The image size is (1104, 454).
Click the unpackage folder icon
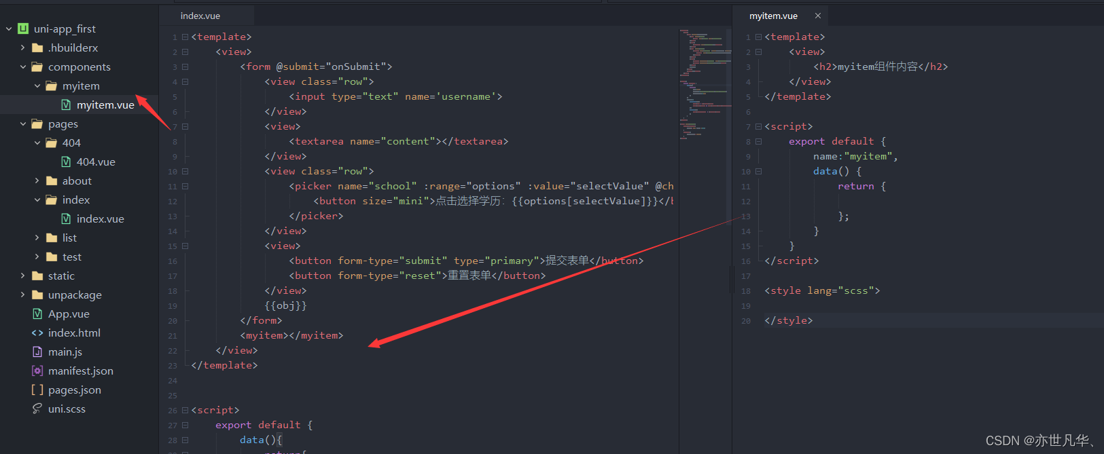point(37,295)
